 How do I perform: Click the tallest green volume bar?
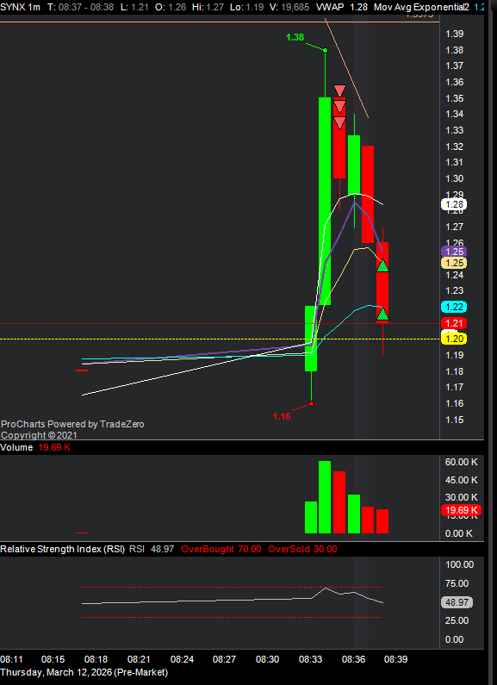click(x=325, y=497)
